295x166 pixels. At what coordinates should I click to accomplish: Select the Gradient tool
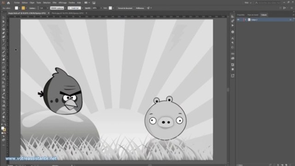[x=3, y=90]
